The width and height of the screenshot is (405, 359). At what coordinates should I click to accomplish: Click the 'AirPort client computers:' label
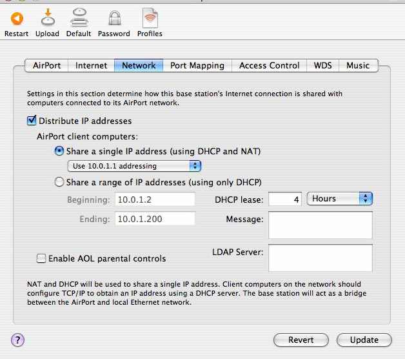coord(87,136)
